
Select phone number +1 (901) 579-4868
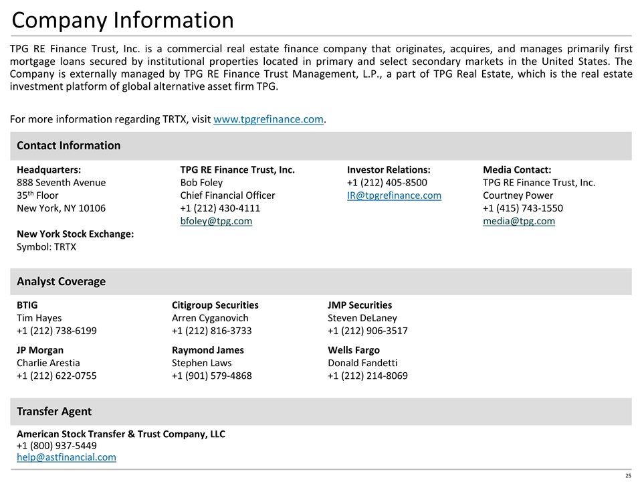pos(212,376)
